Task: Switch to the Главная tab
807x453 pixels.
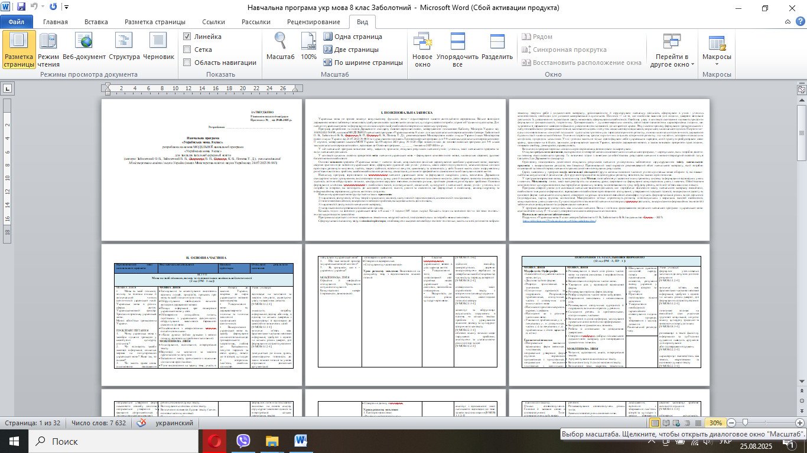Action: coord(56,22)
